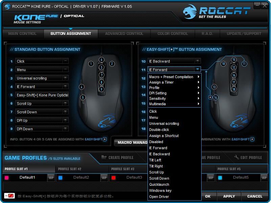Click marker 9 on left mouse diagram
Screen dimensions: 271x203
pyautogui.click(x=101, y=89)
